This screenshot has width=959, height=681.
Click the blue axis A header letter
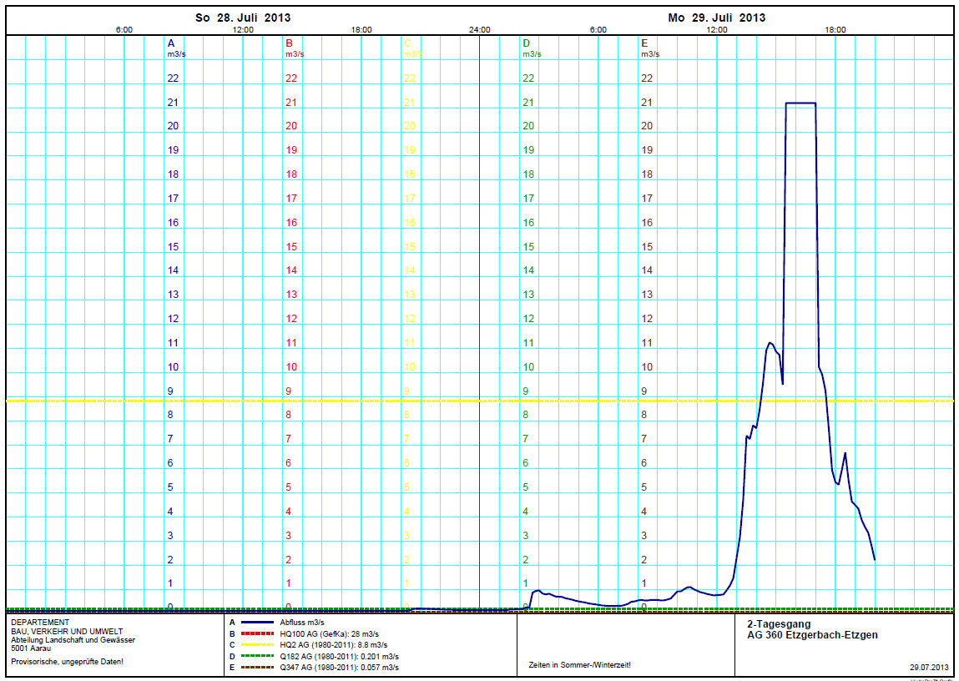171,43
